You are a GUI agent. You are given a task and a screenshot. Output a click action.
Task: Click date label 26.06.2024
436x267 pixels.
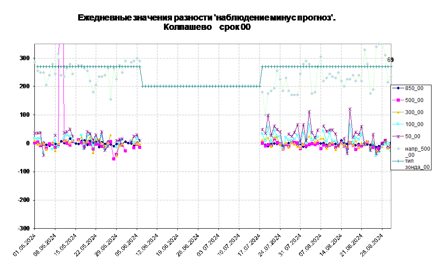(x=188, y=245)
